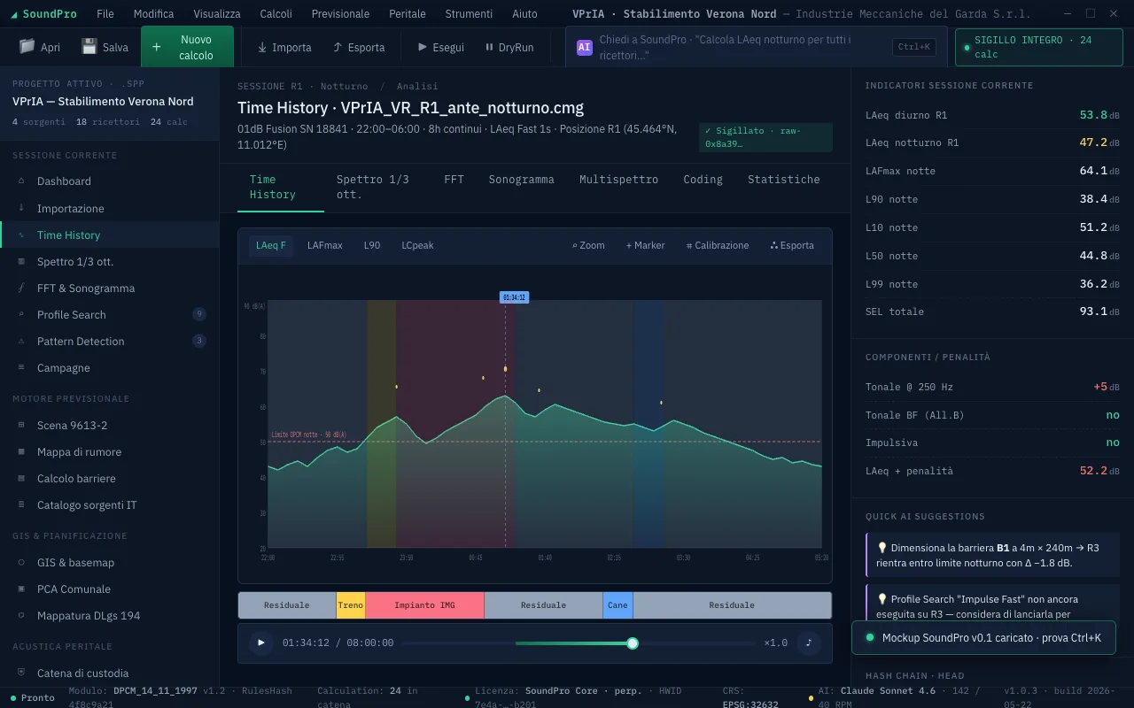This screenshot has height=708, width=1134.
Task: Select the LCpeak metric toggle
Action: [x=417, y=245]
